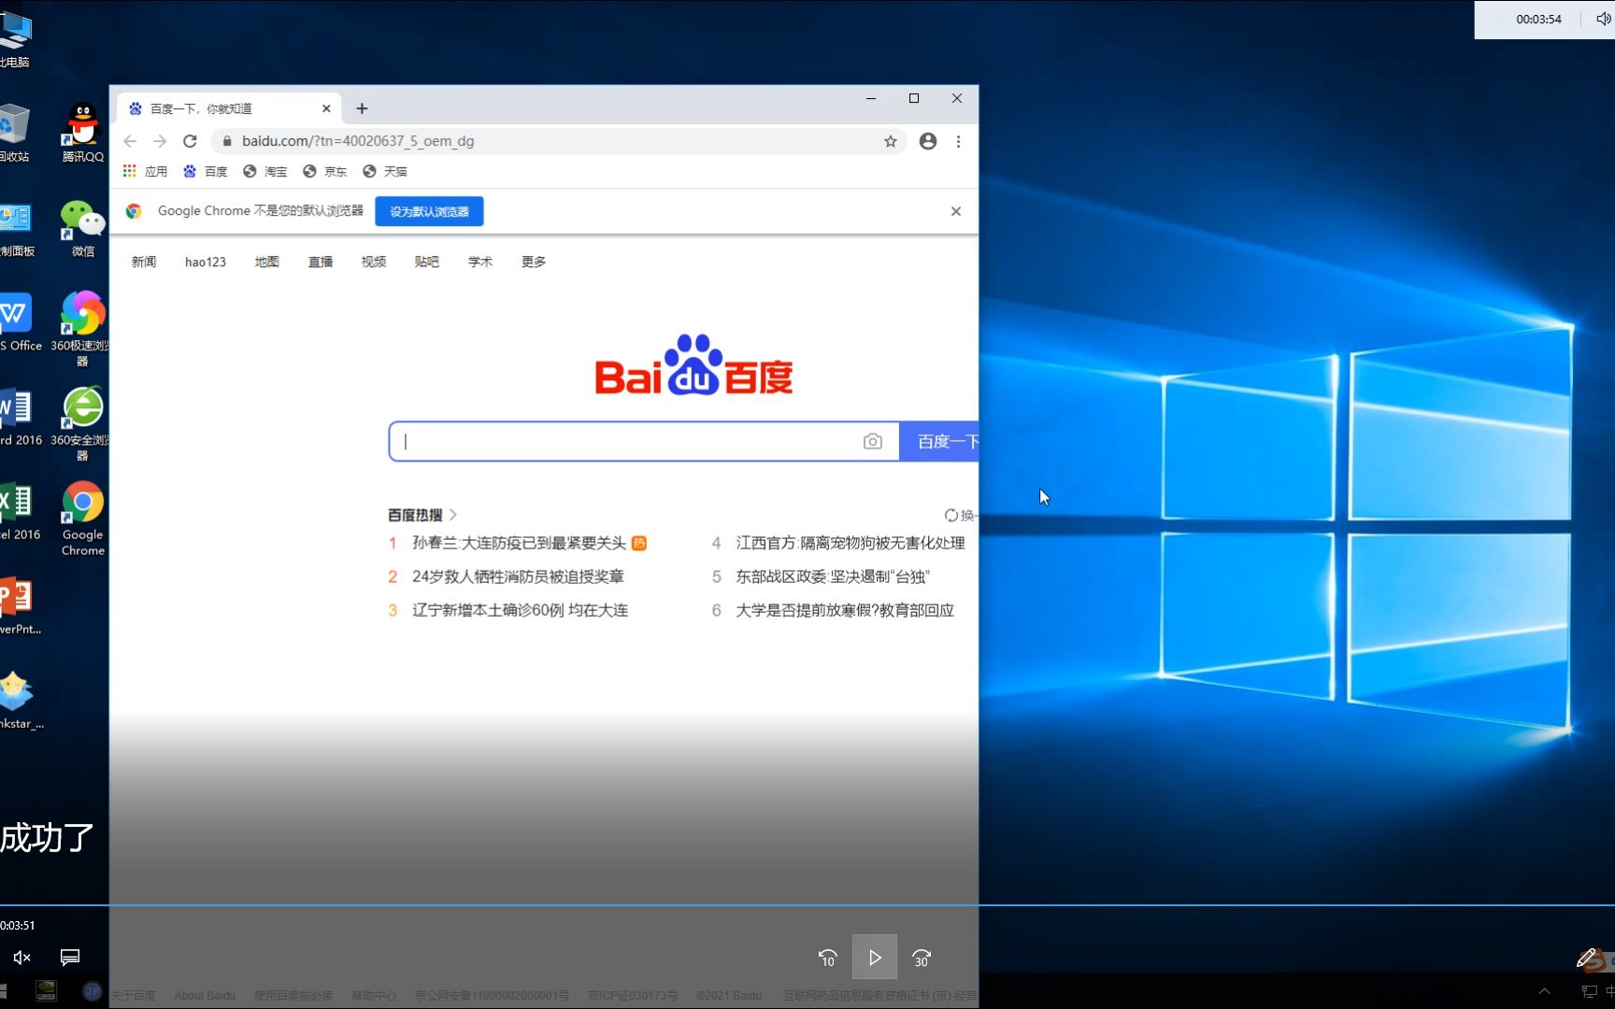Viewport: 1615px width, 1009px height.
Task: Click the play button in video controls
Action: (x=875, y=958)
